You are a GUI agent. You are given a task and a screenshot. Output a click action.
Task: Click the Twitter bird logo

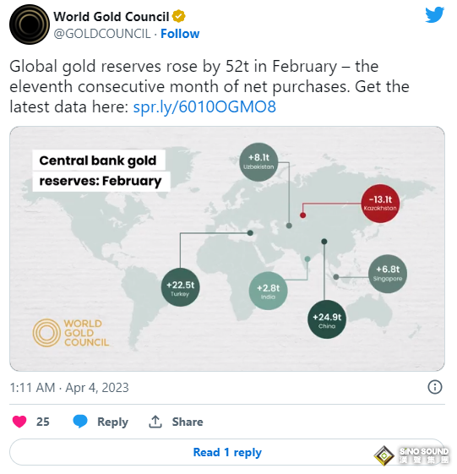point(434,15)
